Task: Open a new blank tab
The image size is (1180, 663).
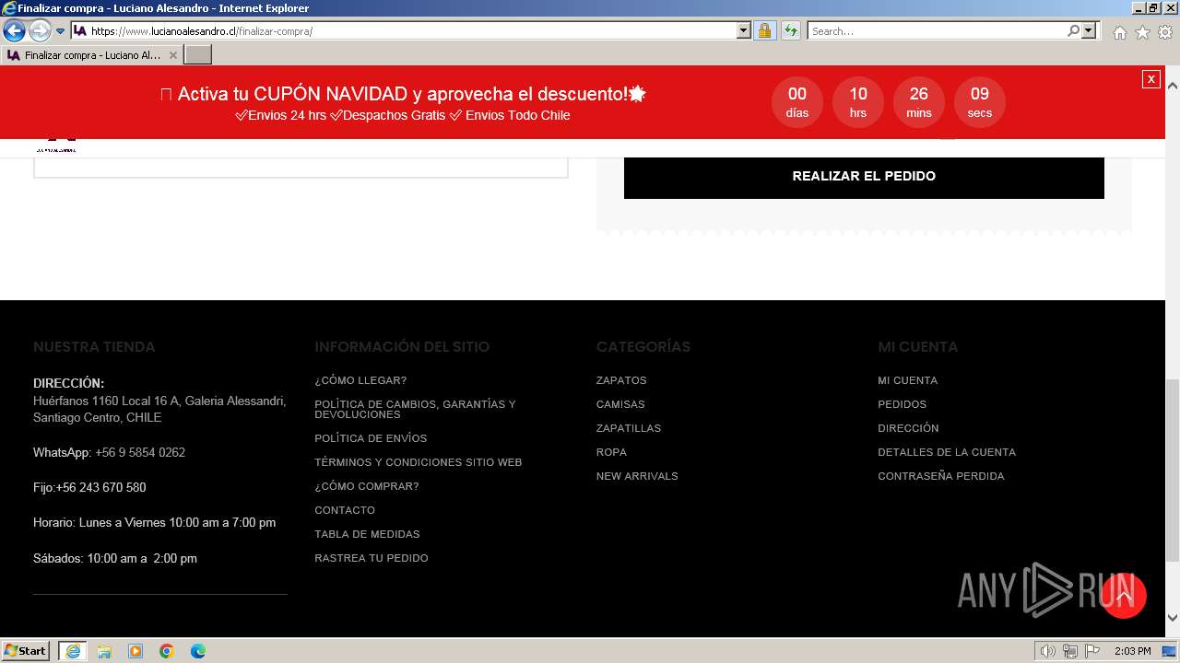Action: 198,55
